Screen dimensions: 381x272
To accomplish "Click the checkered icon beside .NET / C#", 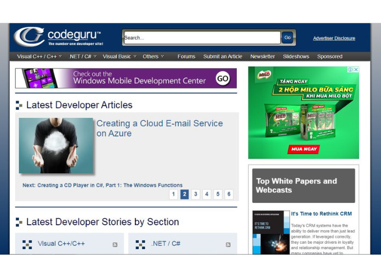I will 140,245.
